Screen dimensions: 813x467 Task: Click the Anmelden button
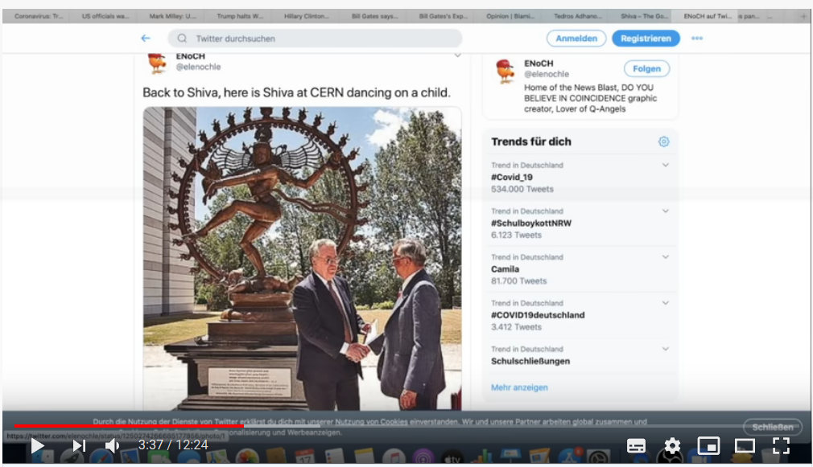tap(576, 38)
